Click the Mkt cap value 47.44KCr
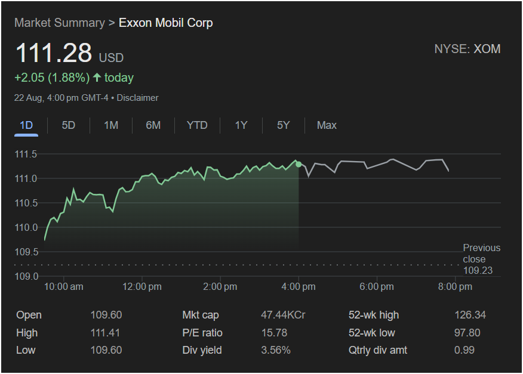Image resolution: width=523 pixels, height=374 pixels. [x=283, y=315]
